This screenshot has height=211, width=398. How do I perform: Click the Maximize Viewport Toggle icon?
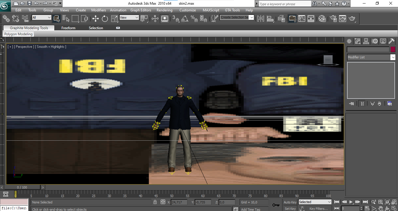(394, 208)
